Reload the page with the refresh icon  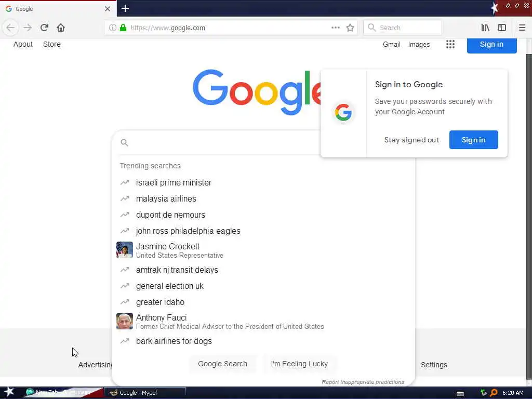click(44, 28)
